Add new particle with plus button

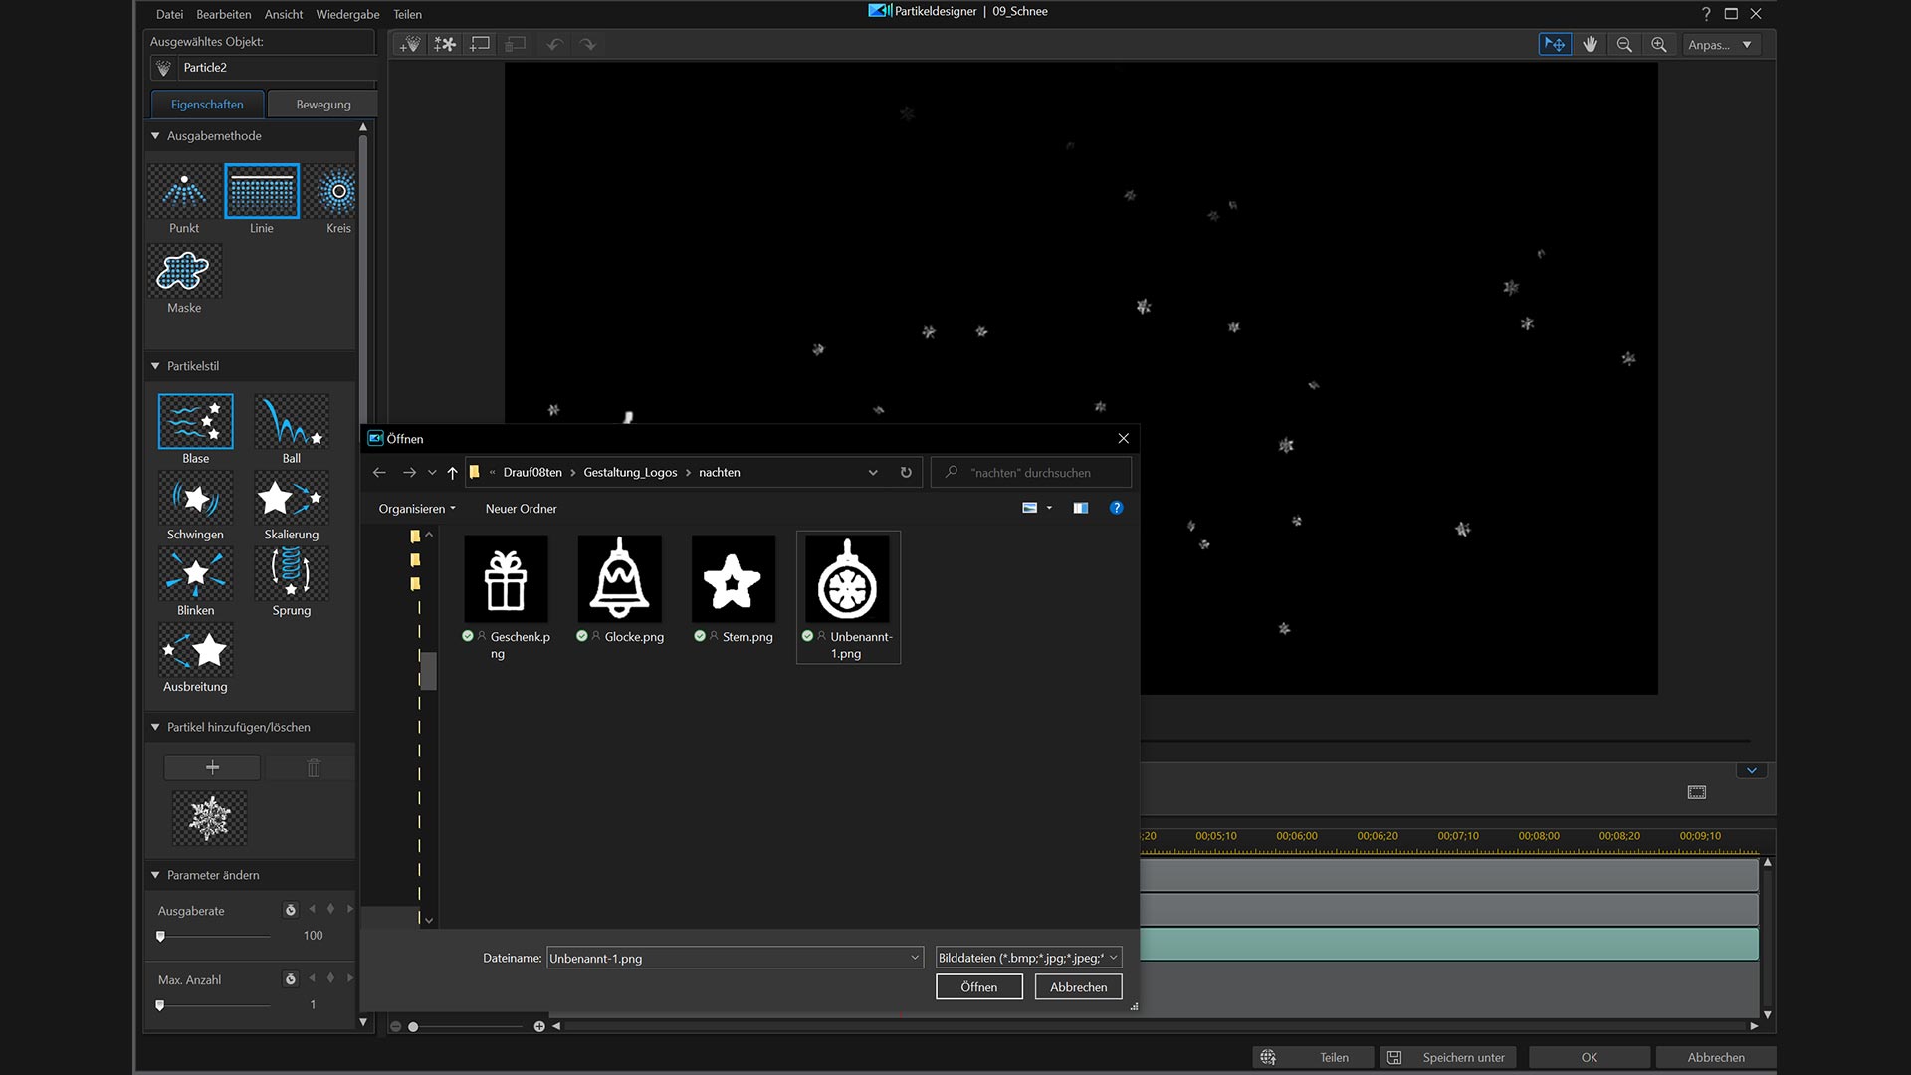[212, 767]
